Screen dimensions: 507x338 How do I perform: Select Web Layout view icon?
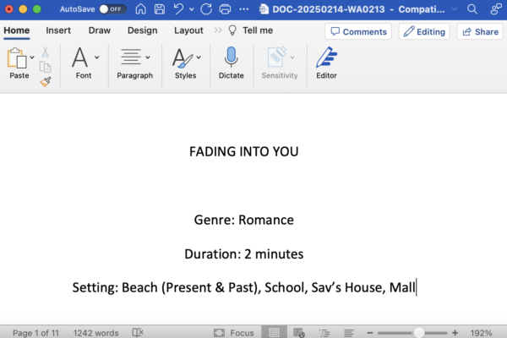(x=299, y=332)
